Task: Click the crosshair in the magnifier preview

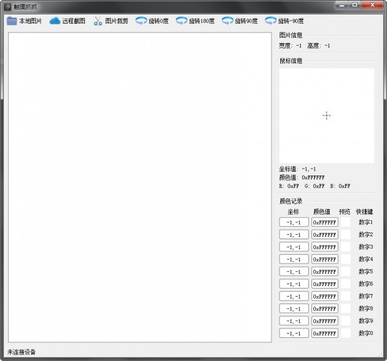Action: (326, 116)
